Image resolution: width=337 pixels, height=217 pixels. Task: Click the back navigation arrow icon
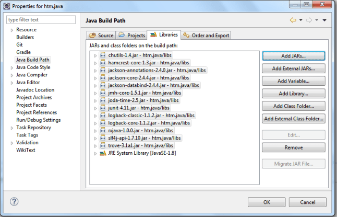(293, 20)
